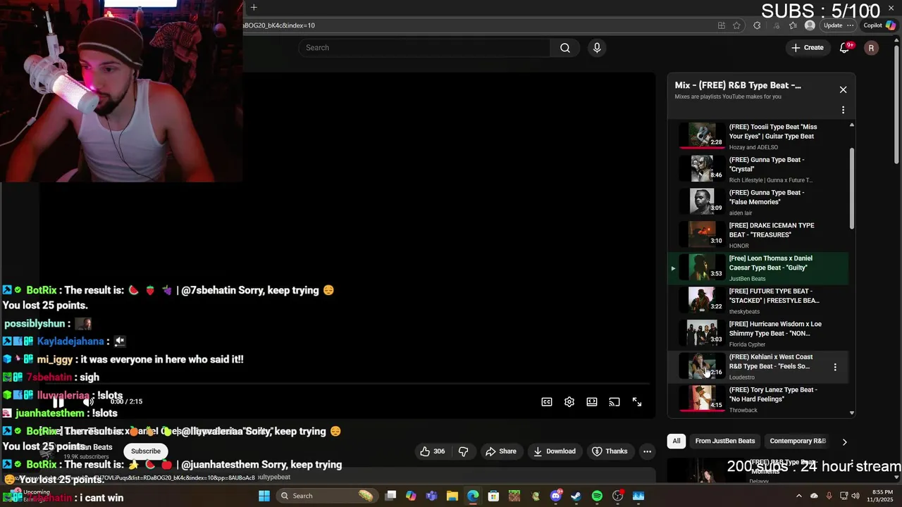
Task: Open the Mix playlist options menu
Action: coord(843,110)
